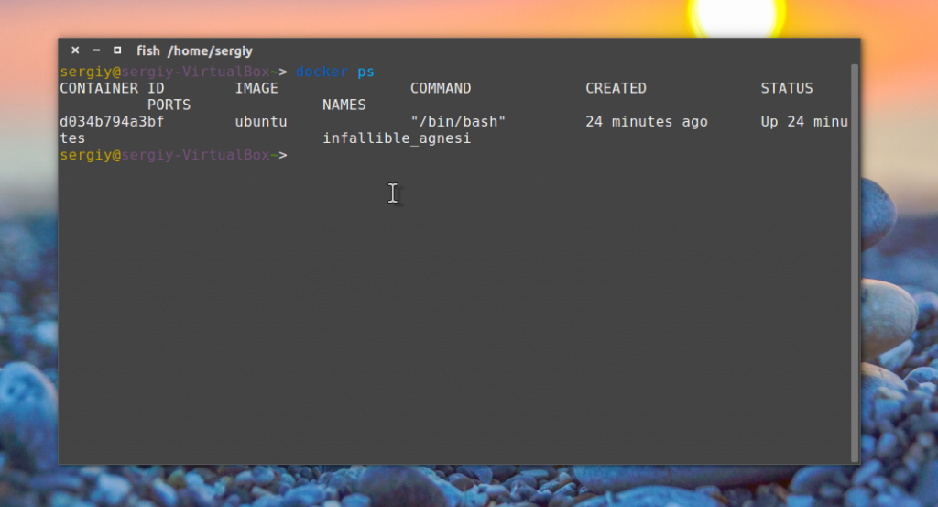Image resolution: width=938 pixels, height=507 pixels.
Task: Click the 'docker ps' command text
Action: 335,72
